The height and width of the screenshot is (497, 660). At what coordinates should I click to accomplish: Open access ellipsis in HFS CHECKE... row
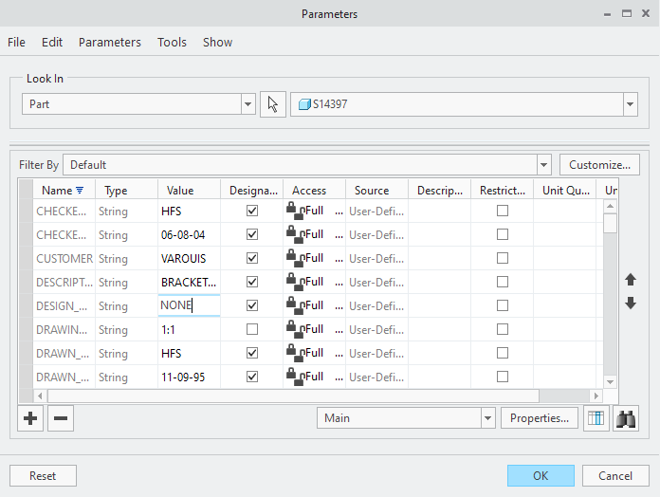point(339,213)
